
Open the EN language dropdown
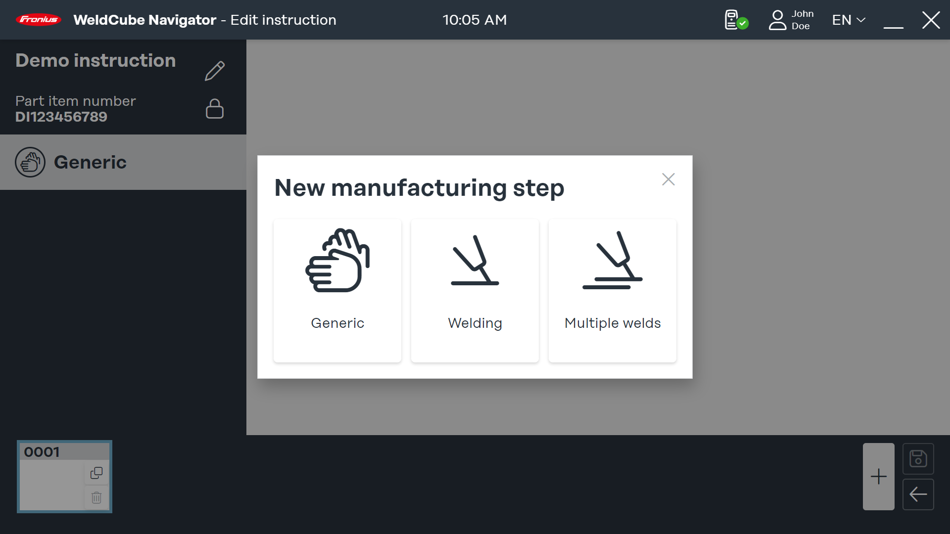point(849,20)
